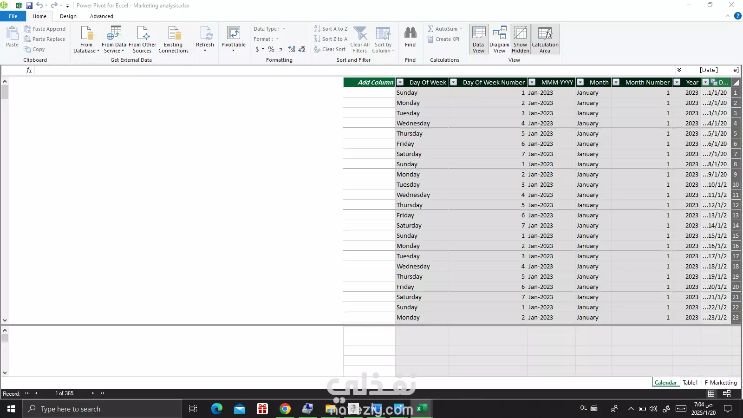The width and height of the screenshot is (743, 418).
Task: Click data grid scrollbar up arrow
Action: (5, 81)
